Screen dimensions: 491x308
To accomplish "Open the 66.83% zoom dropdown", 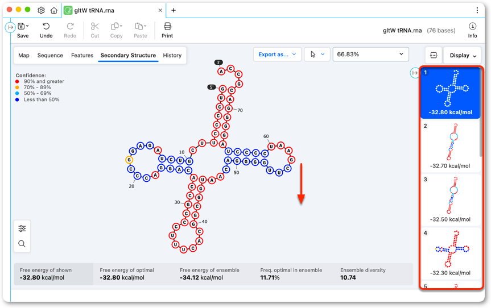I will coord(370,55).
